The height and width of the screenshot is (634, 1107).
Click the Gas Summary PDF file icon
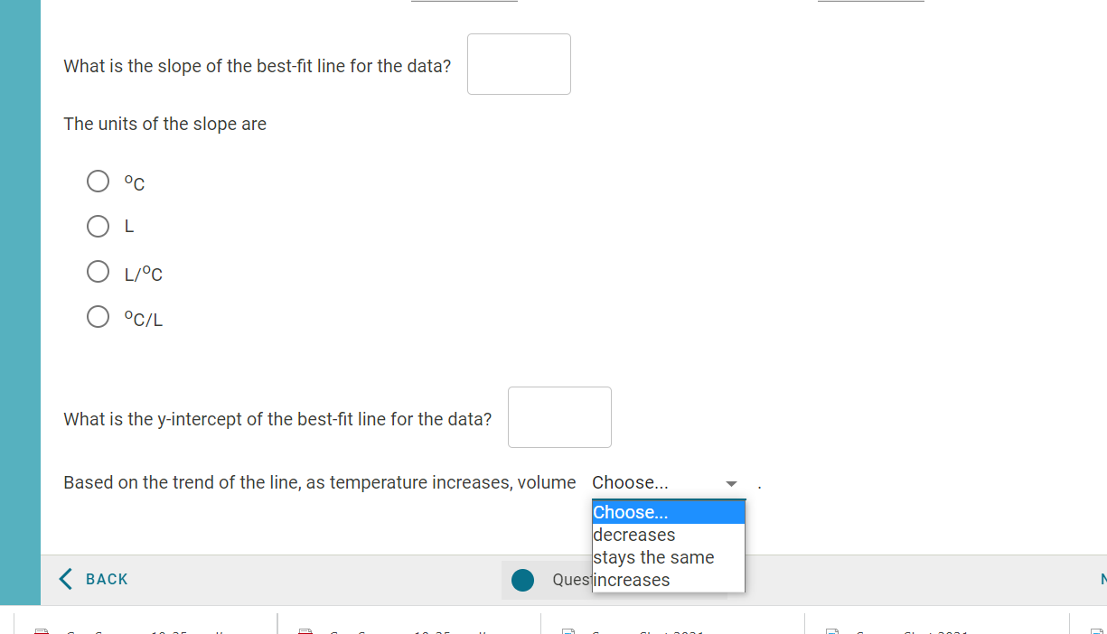click(x=40, y=630)
